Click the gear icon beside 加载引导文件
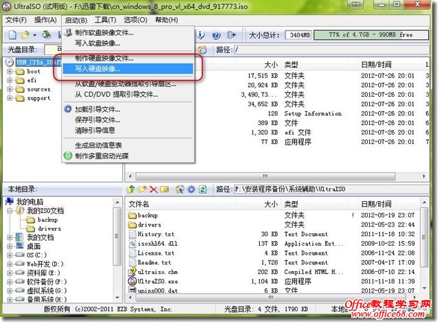This screenshot has height=324, width=440. tap(68, 108)
